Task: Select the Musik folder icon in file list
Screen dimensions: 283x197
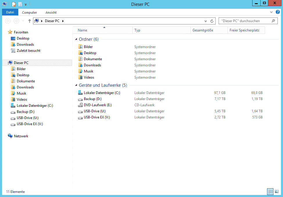Action: click(x=80, y=71)
